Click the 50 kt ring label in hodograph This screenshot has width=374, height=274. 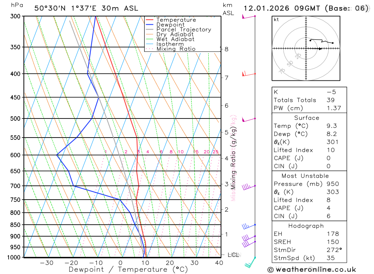click(x=290, y=64)
